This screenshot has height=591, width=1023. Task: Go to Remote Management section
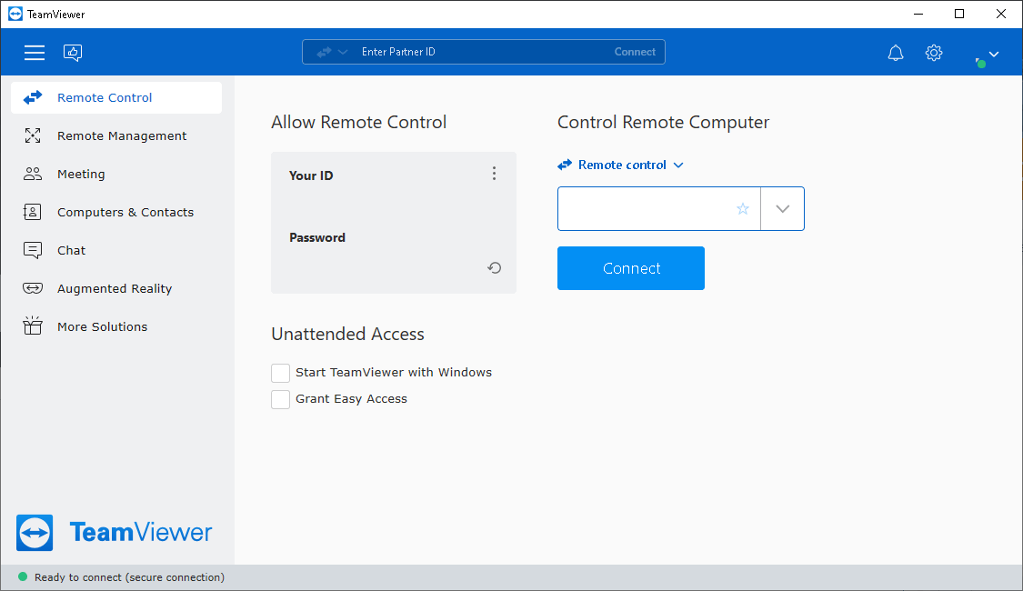pos(116,135)
